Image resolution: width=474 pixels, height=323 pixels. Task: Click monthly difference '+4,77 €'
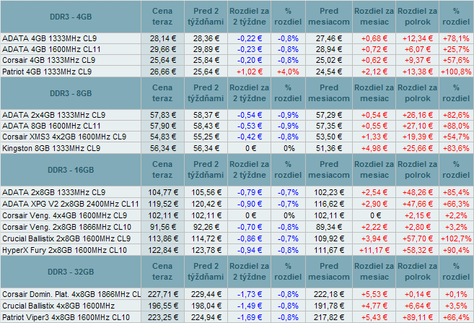click(374, 306)
